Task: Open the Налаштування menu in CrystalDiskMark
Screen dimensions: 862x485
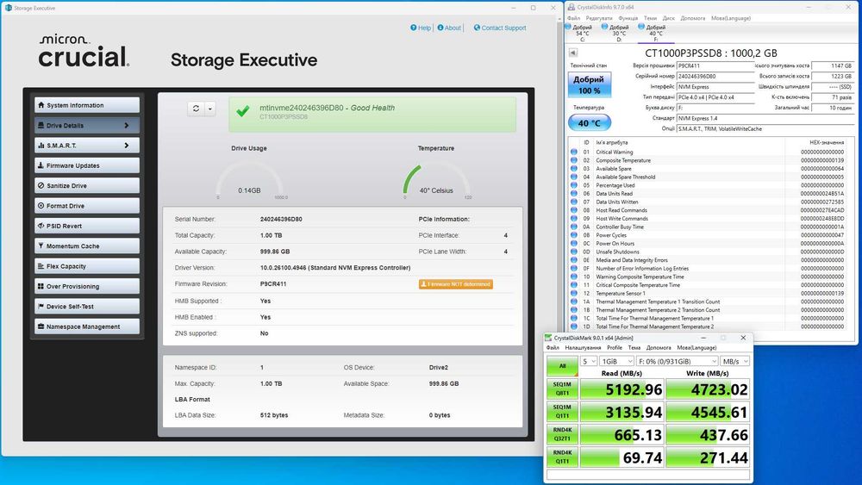Action: point(583,348)
